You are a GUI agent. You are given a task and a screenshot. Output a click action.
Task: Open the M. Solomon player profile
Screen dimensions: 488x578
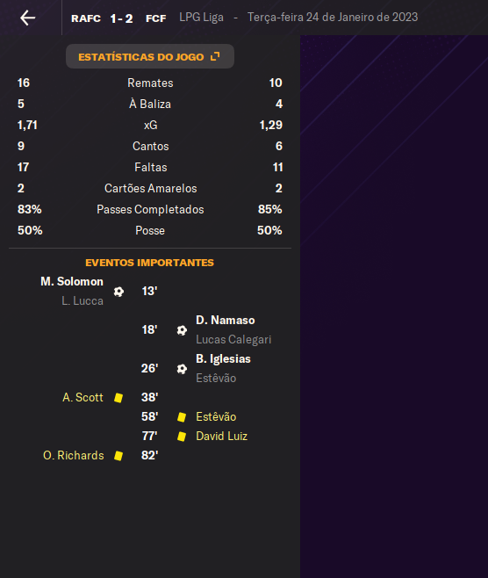click(72, 282)
